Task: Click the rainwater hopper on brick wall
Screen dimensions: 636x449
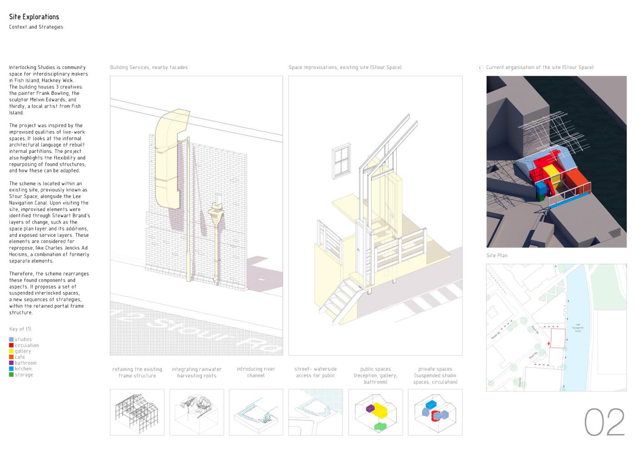Action: click(217, 213)
